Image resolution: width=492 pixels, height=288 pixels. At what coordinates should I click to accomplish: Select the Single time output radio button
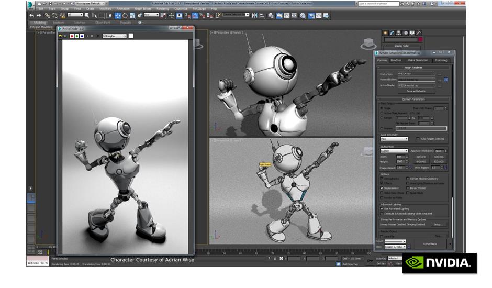pyautogui.click(x=382, y=108)
